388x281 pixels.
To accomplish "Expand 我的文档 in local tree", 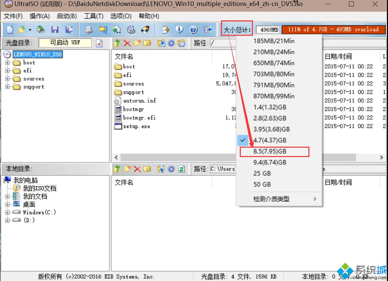I will click(x=7, y=197).
